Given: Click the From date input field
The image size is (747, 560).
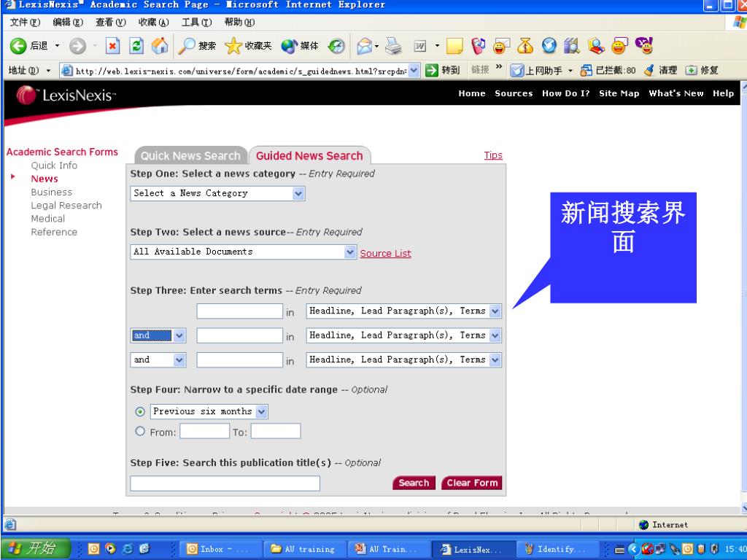Looking at the screenshot, I should (x=204, y=431).
